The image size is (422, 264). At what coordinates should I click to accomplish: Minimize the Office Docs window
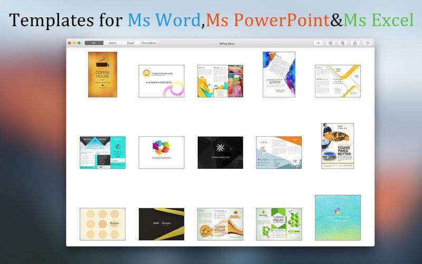(x=74, y=43)
